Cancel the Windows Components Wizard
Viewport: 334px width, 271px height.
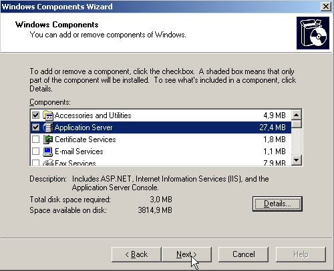(243, 254)
